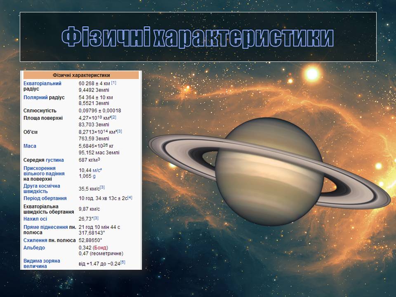Select the value 8,5521 Землі
The height and width of the screenshot is (297, 396).
pyautogui.click(x=94, y=103)
